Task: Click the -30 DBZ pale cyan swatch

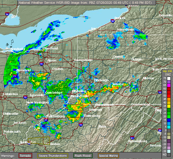Action: (169, 151)
